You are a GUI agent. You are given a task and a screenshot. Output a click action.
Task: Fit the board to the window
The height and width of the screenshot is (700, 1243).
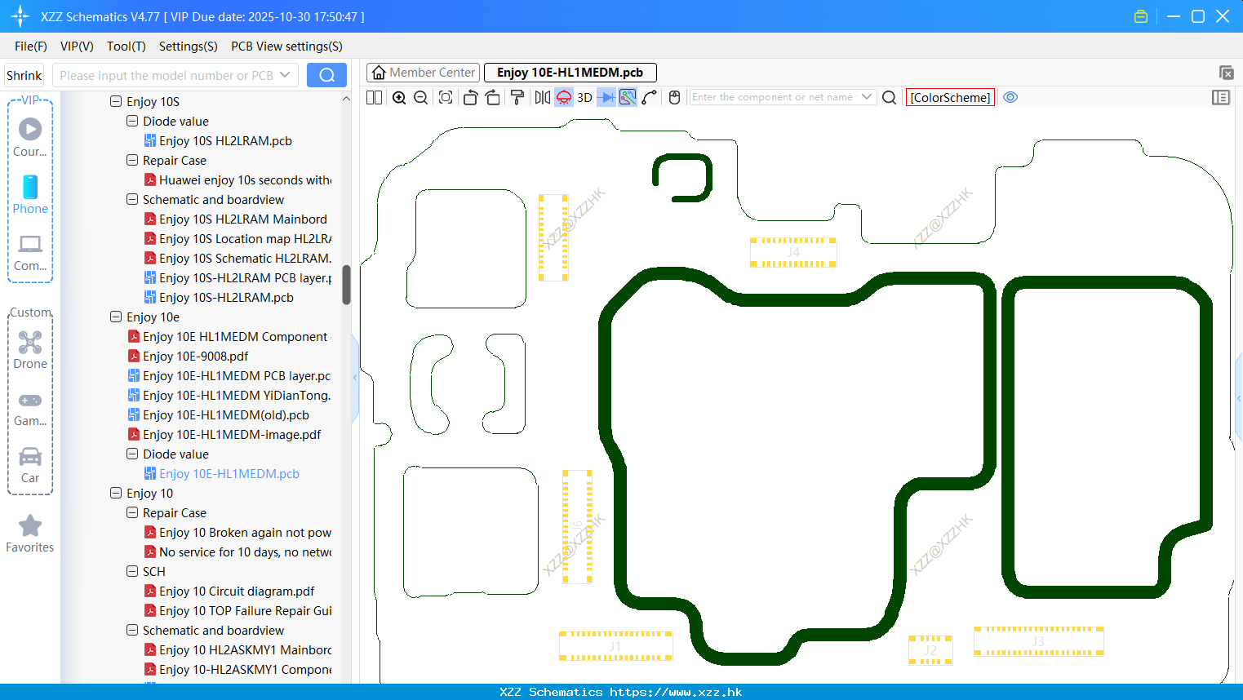[446, 97]
